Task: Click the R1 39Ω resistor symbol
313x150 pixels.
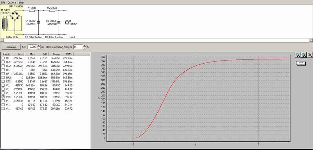Action: point(32,11)
